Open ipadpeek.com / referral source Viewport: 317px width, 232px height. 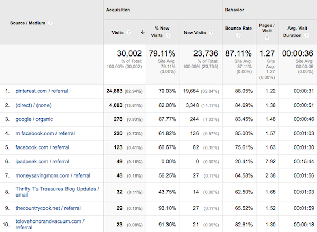click(x=42, y=162)
